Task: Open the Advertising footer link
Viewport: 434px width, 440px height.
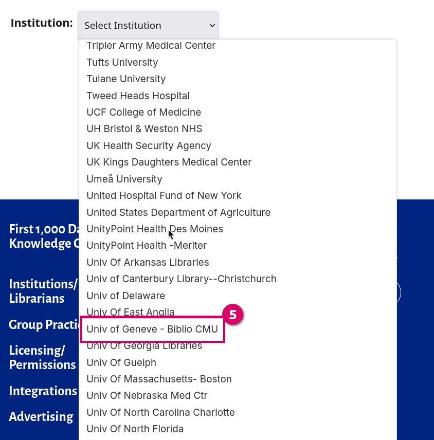Action: (41, 416)
